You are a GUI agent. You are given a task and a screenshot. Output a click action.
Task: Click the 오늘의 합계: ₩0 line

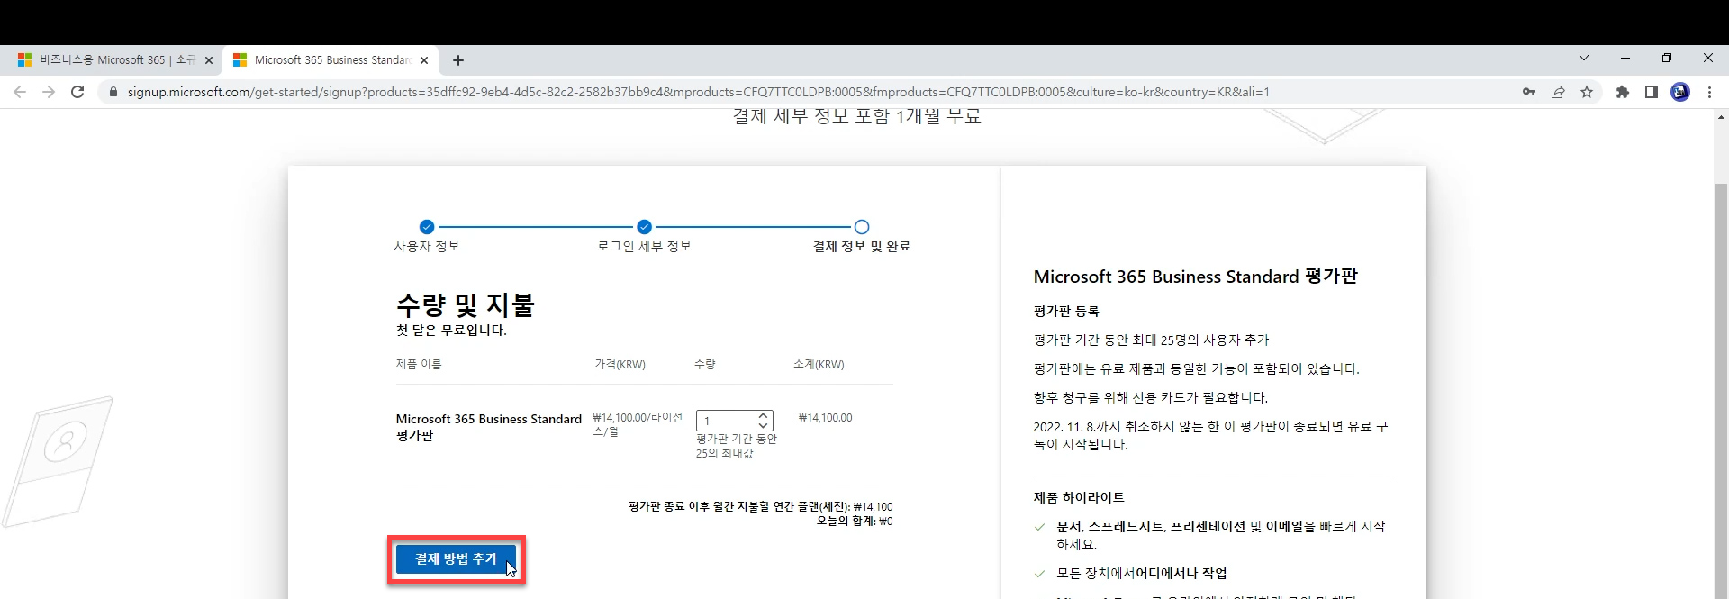coord(855,521)
